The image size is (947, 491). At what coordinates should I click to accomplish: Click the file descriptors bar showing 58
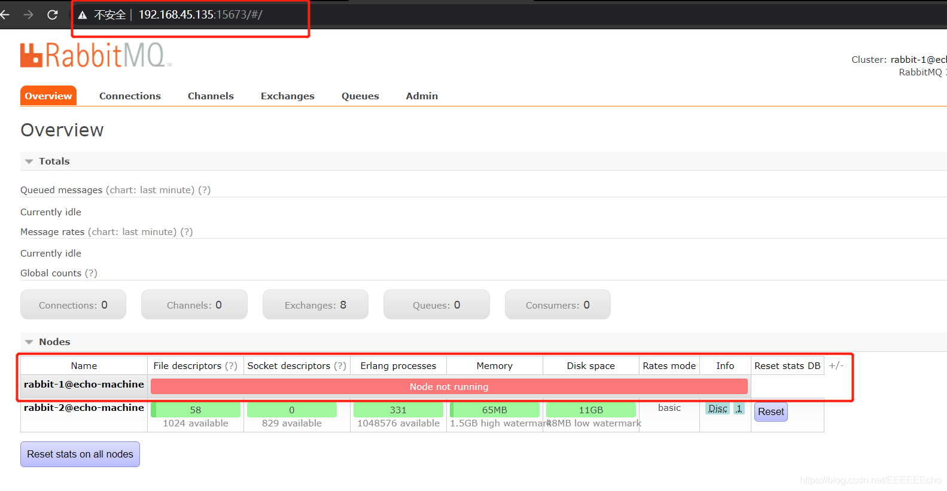point(196,410)
